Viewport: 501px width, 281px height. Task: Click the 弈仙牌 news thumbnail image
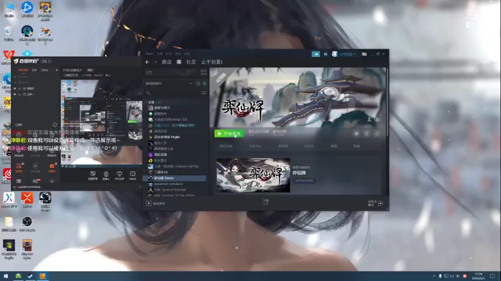pos(254,175)
